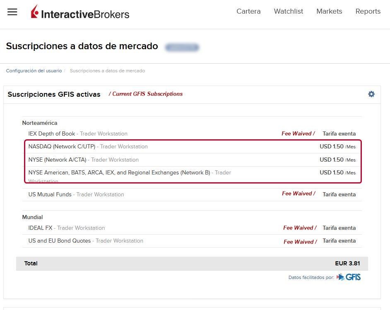Open the Watchlist menu item

(x=289, y=11)
